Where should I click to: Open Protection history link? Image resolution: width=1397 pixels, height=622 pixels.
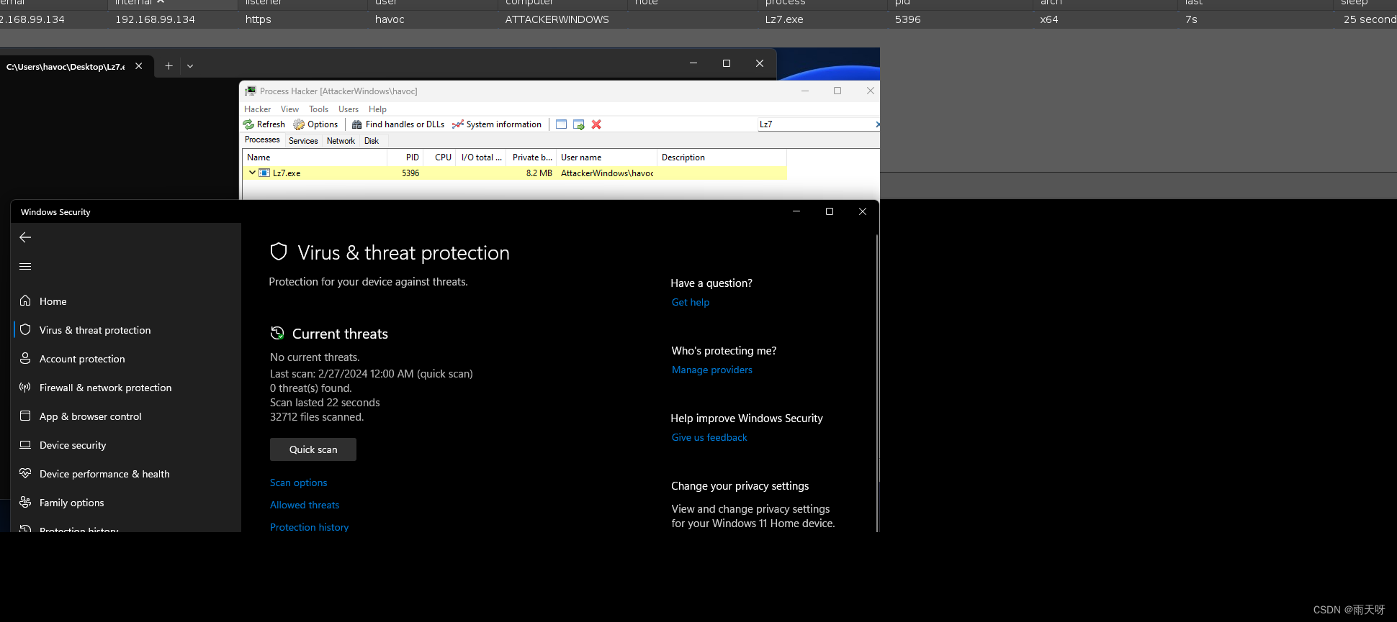coord(309,527)
